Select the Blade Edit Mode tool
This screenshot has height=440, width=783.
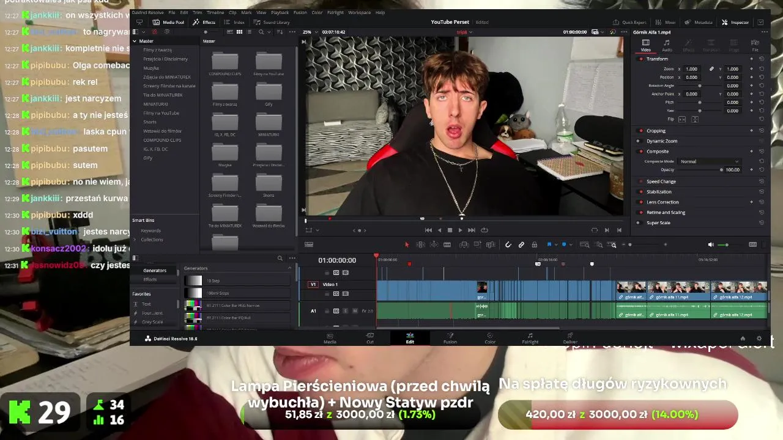[447, 244]
